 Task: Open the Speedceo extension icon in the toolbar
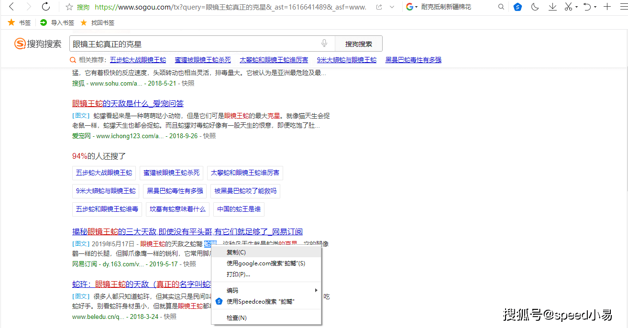[518, 7]
